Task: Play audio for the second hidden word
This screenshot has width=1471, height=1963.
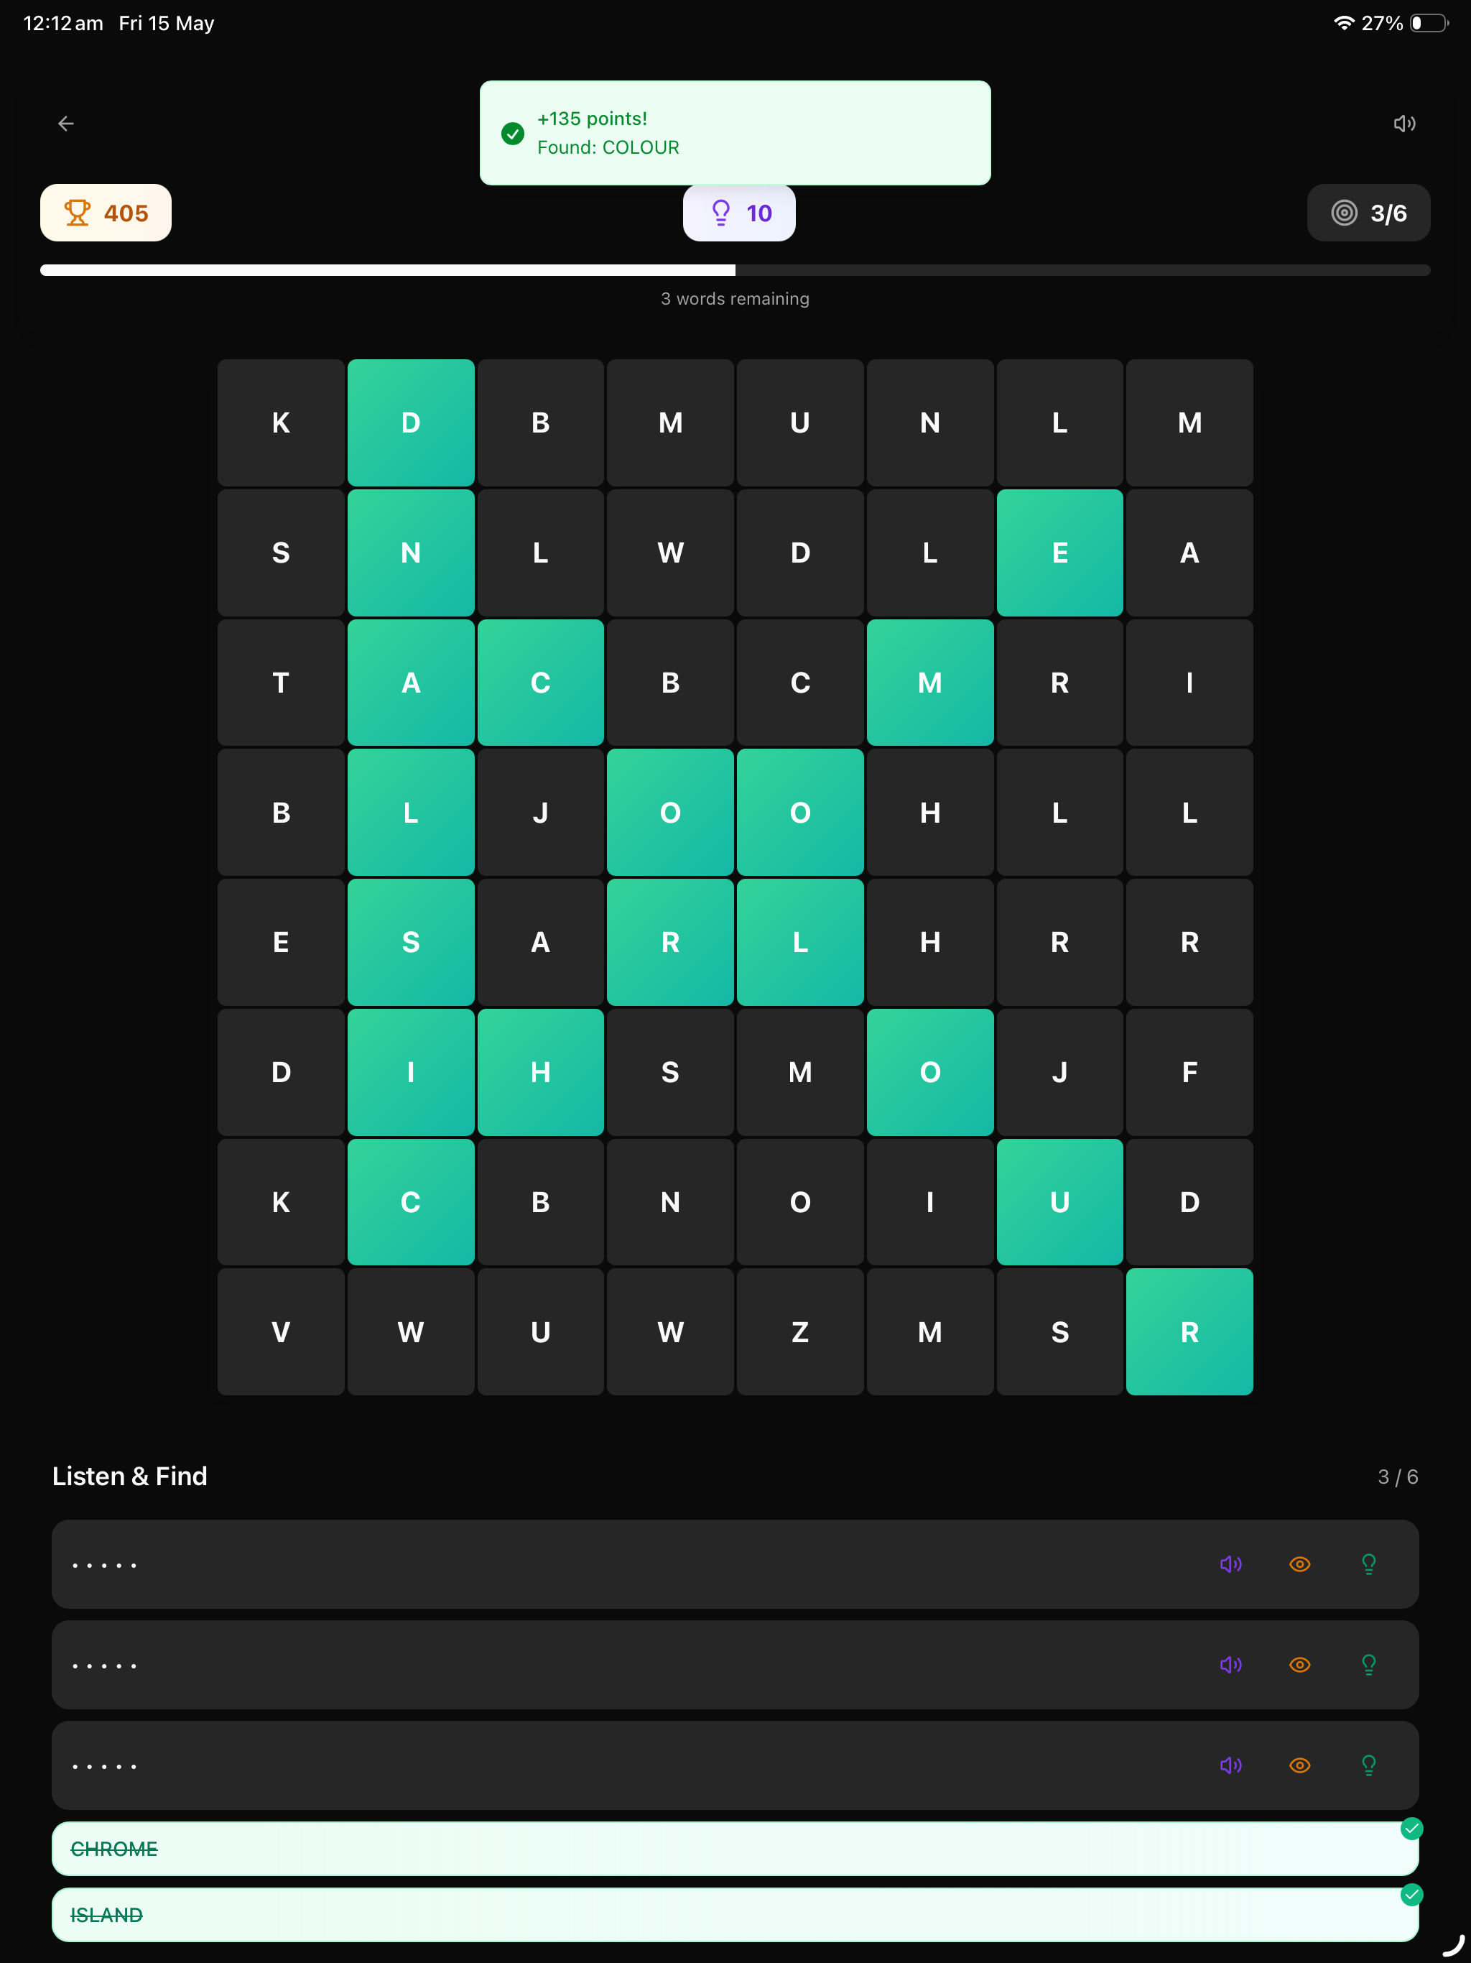Action: (1230, 1664)
